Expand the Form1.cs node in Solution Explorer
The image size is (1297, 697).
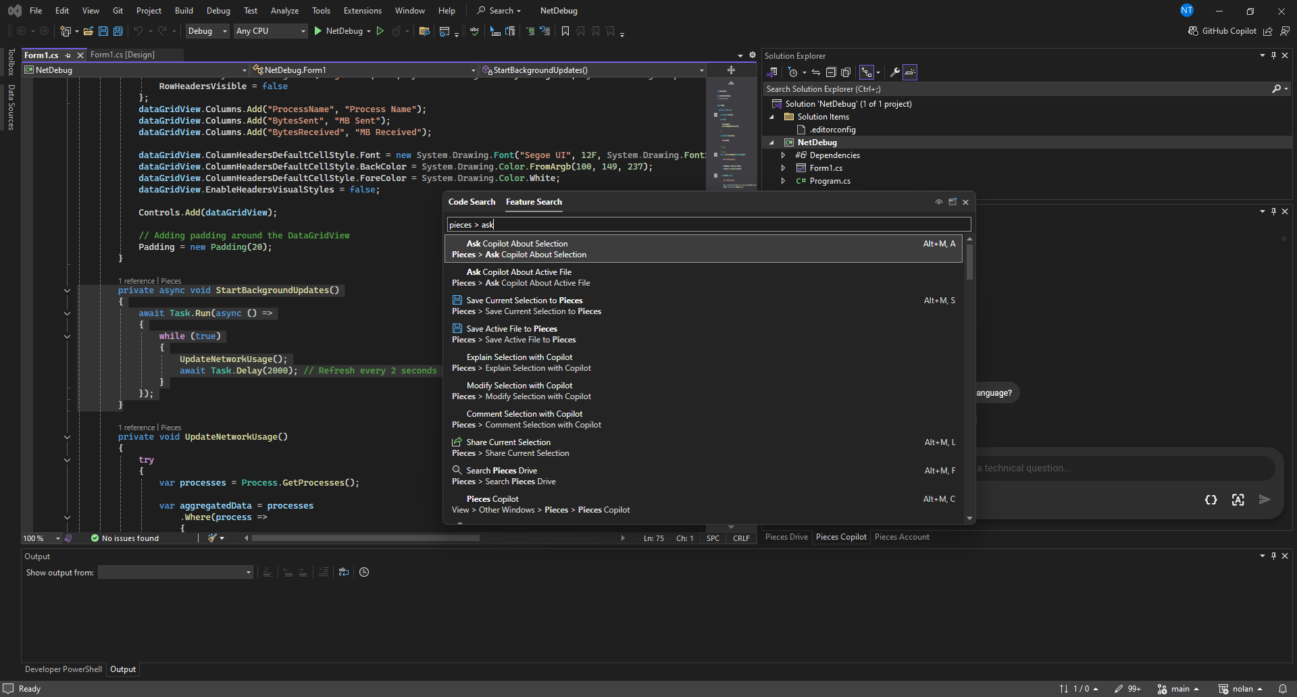tap(783, 168)
